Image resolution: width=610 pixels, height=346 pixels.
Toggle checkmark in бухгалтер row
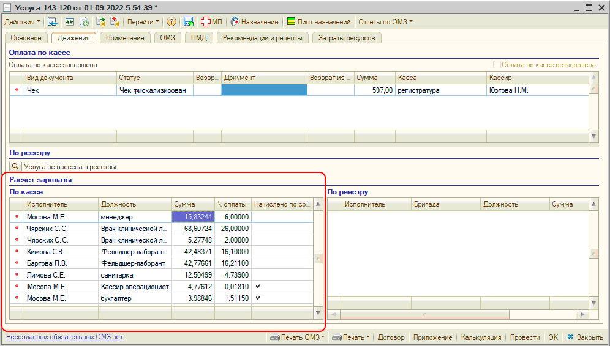click(258, 298)
